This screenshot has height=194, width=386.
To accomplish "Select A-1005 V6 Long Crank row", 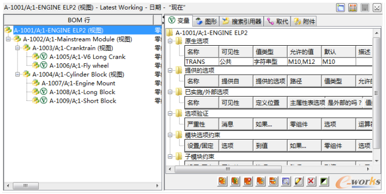I will coord(87,57).
